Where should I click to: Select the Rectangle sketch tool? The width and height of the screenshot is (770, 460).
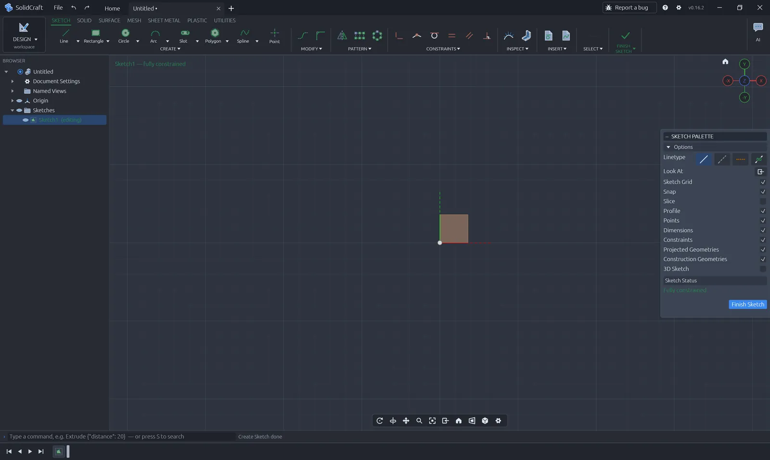pos(95,36)
